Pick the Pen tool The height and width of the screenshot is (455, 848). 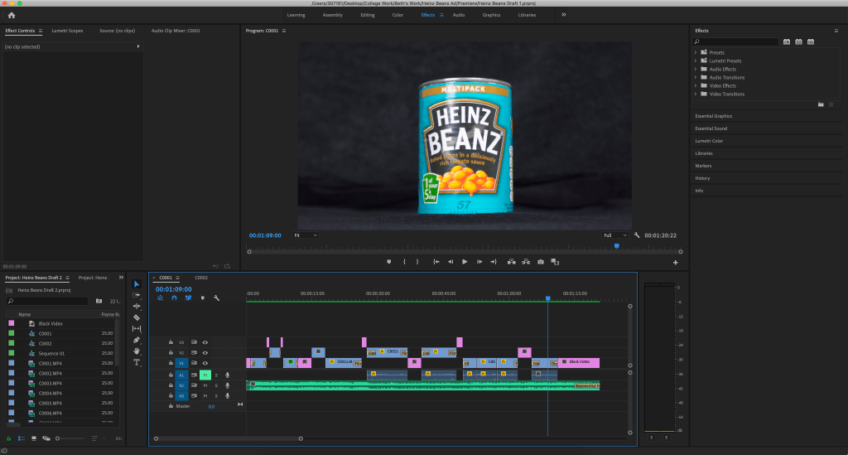tap(137, 340)
